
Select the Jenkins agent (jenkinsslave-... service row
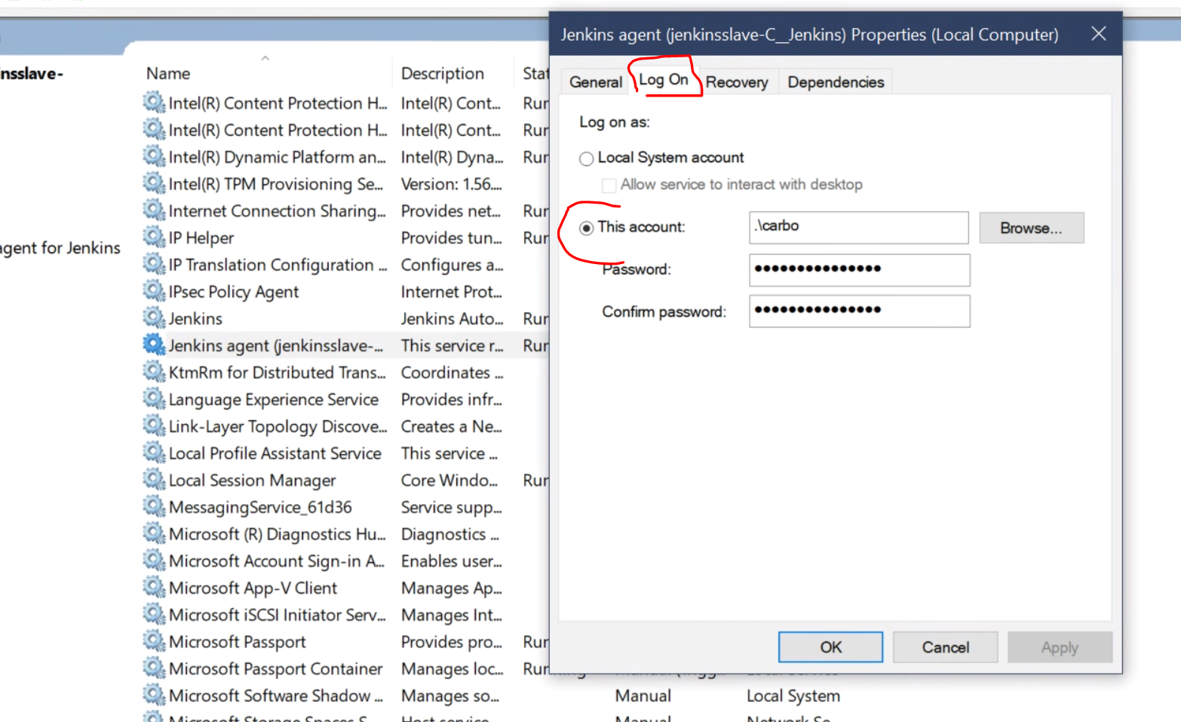[x=345, y=346]
